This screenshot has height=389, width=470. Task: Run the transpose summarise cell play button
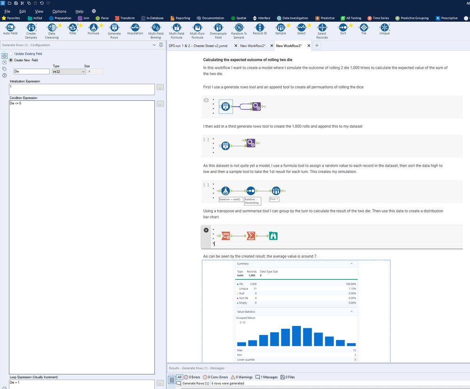coord(206,230)
